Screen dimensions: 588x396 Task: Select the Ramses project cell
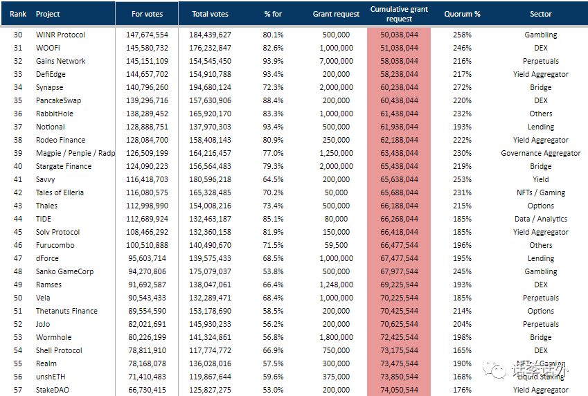tap(48, 285)
